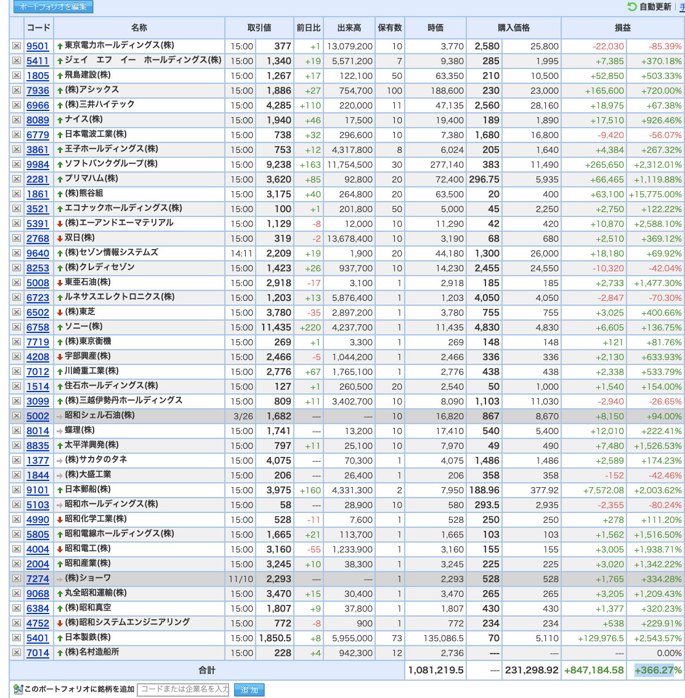Open stock code 1861 link

click(x=38, y=194)
